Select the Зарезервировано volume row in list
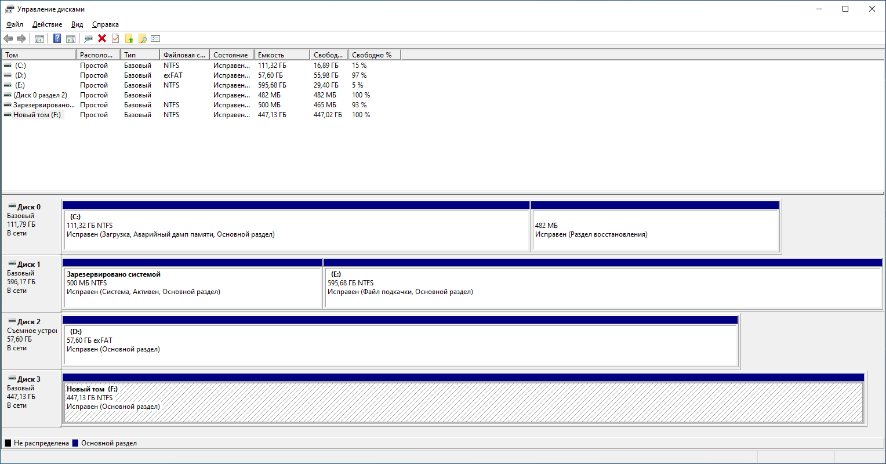Viewport: 886px width, 464px height. 201,105
